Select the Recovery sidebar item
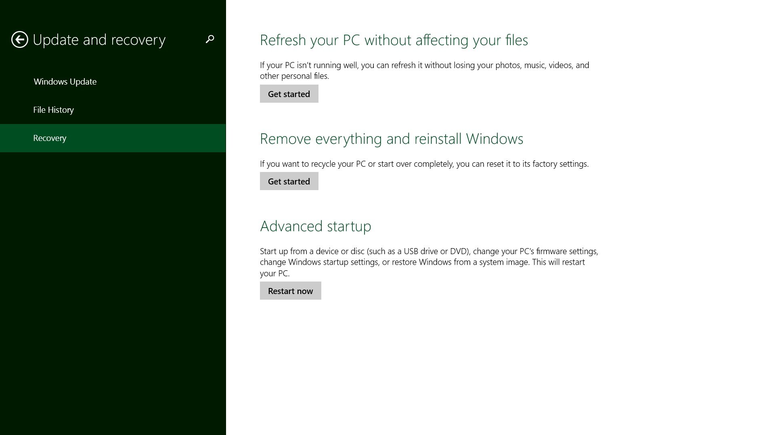The image size is (775, 435). pos(113,138)
